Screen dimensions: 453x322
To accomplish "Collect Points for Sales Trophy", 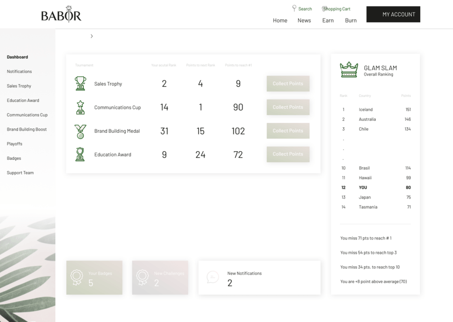I will pos(288,84).
